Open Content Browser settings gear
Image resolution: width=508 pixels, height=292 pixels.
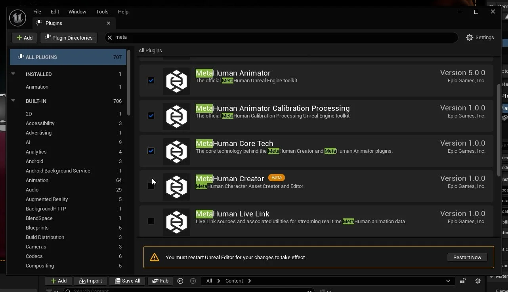[478, 281]
